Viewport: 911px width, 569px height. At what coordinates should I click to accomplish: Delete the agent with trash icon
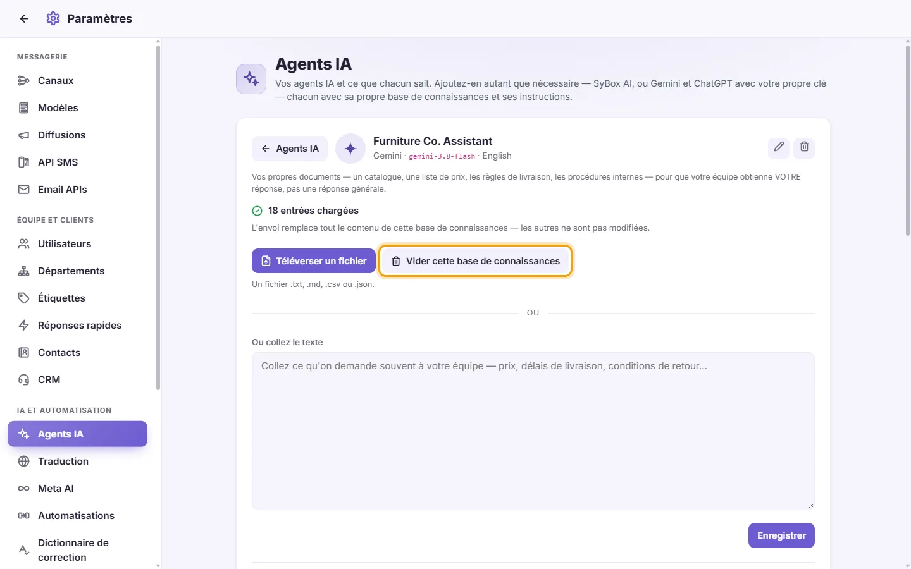804,147
